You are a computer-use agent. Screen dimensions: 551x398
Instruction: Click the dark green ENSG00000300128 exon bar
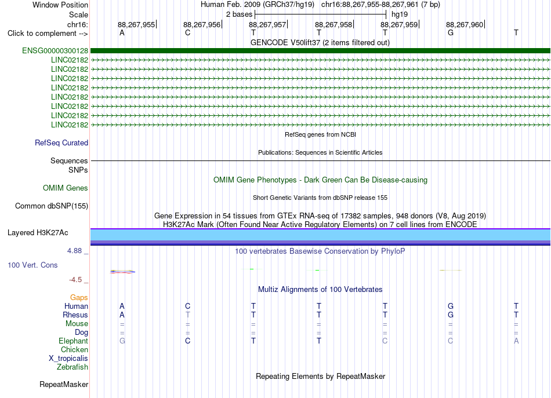tap(320, 51)
